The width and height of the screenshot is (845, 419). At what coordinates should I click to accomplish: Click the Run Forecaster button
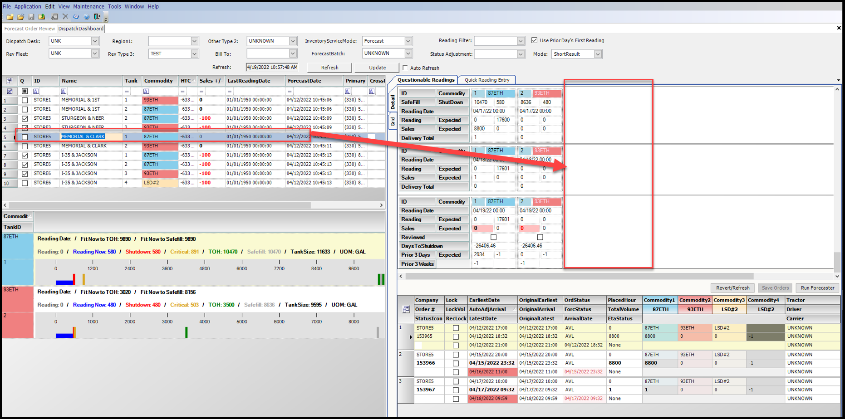[x=817, y=288]
